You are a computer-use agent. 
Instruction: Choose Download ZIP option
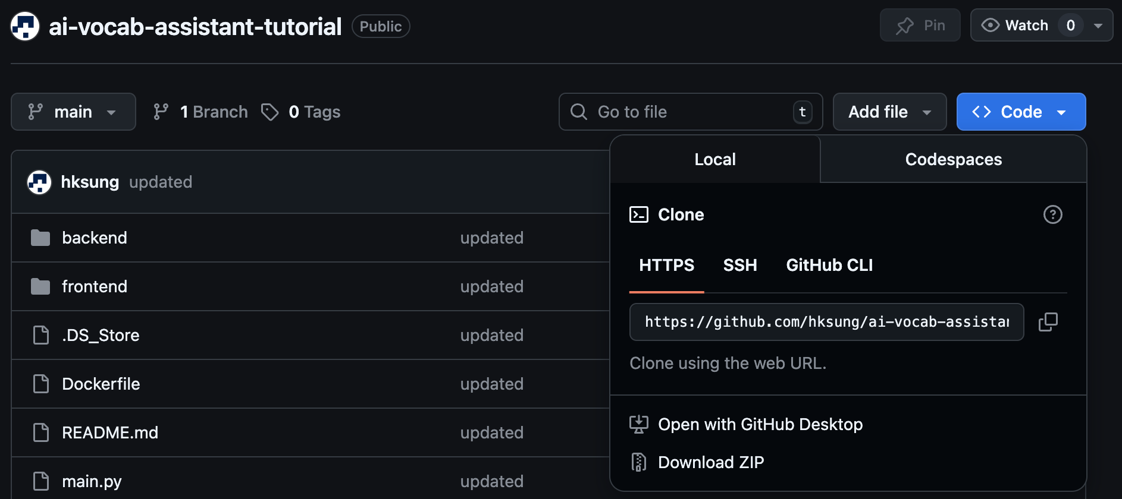click(710, 462)
